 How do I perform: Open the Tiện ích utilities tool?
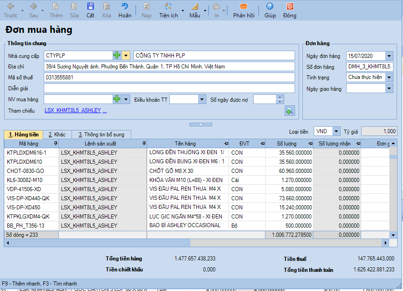pos(168,7)
